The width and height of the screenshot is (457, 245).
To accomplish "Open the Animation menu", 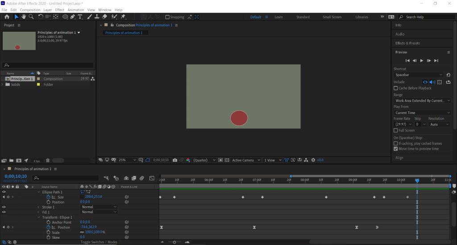I will coord(75,10).
